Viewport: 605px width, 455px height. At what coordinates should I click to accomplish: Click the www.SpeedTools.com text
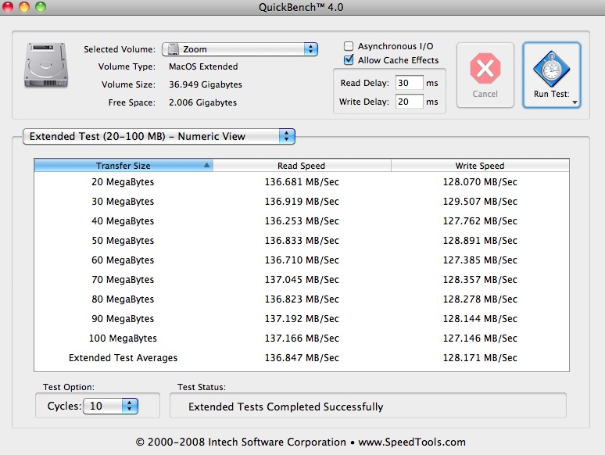pyautogui.click(x=412, y=442)
